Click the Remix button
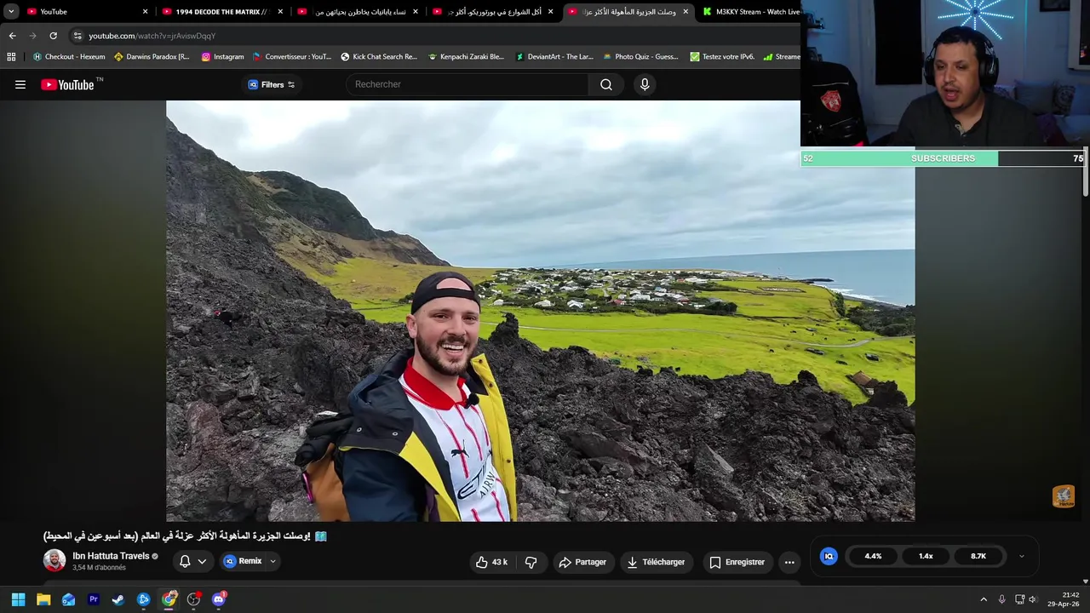 pos(243,561)
